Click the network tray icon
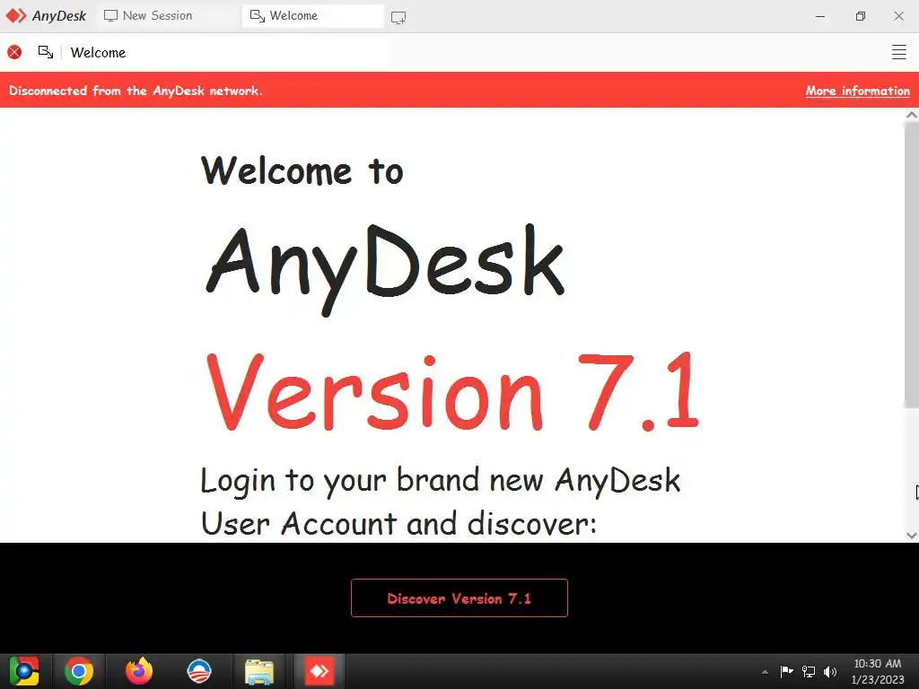 click(x=809, y=671)
